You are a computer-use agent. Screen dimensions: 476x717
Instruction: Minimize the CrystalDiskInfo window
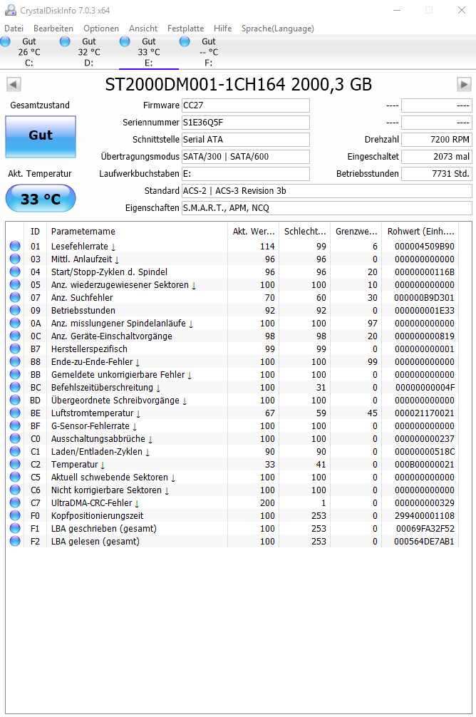pos(397,10)
